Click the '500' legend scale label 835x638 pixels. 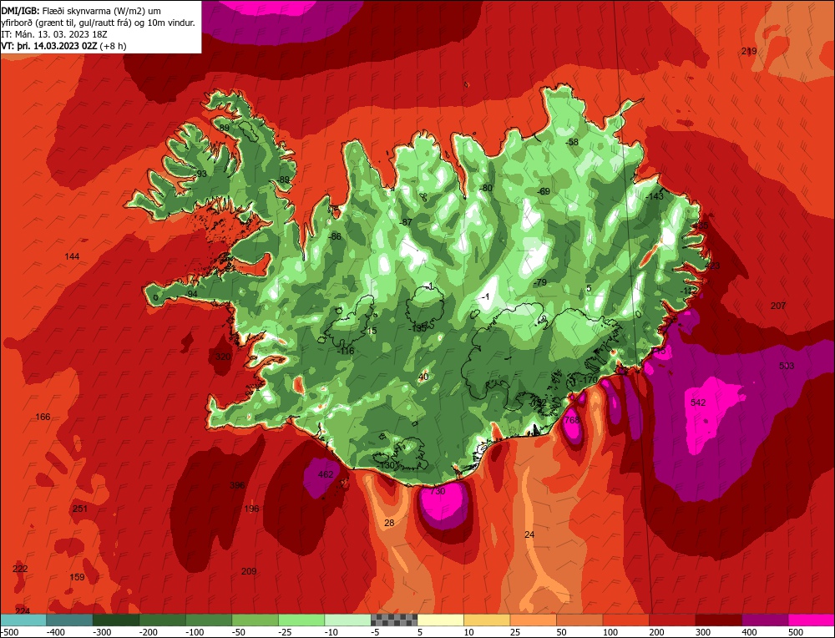796,632
